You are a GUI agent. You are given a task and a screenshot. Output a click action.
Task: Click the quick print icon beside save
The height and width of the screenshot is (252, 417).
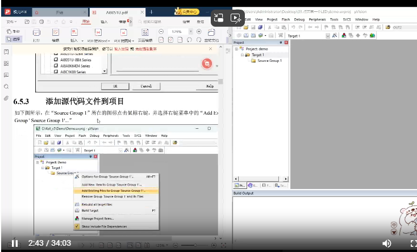coord(41,22)
